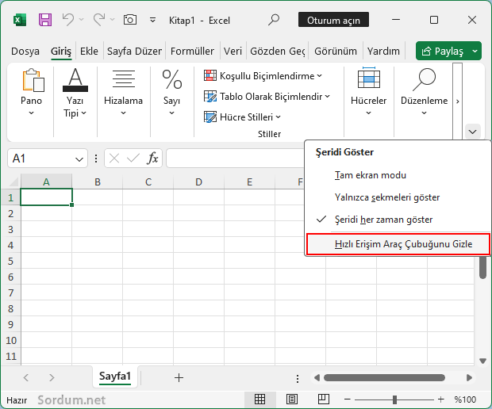
Task: Click horizontal scrollbar left arrow
Action: (317, 377)
